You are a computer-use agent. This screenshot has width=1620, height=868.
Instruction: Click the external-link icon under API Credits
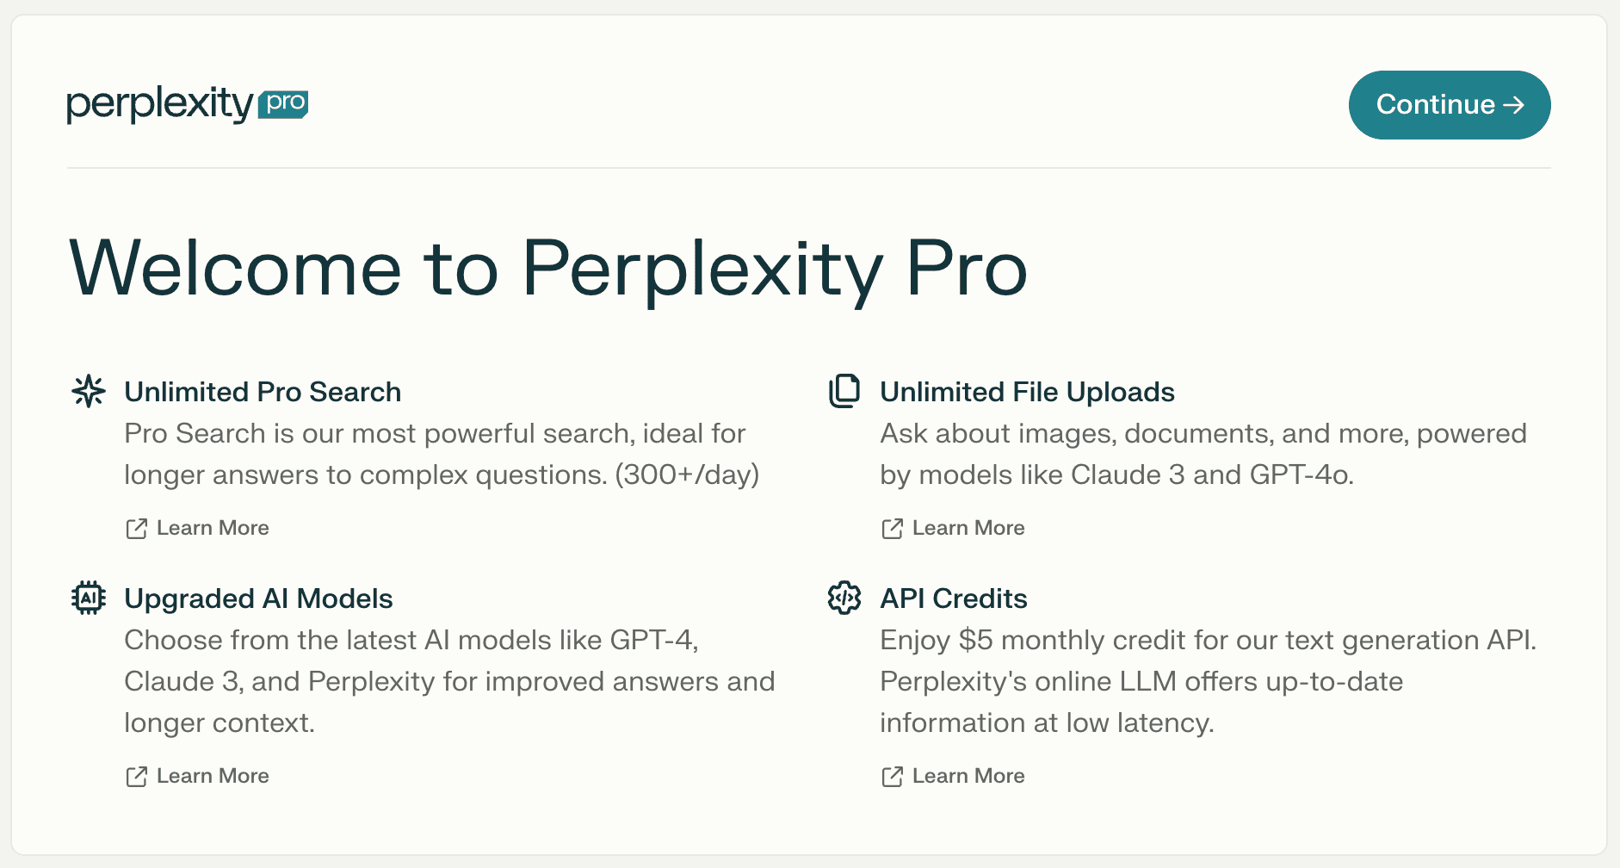coord(892,776)
